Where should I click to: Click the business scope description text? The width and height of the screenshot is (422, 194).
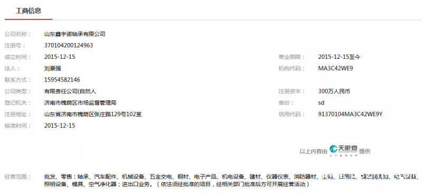tap(232, 180)
